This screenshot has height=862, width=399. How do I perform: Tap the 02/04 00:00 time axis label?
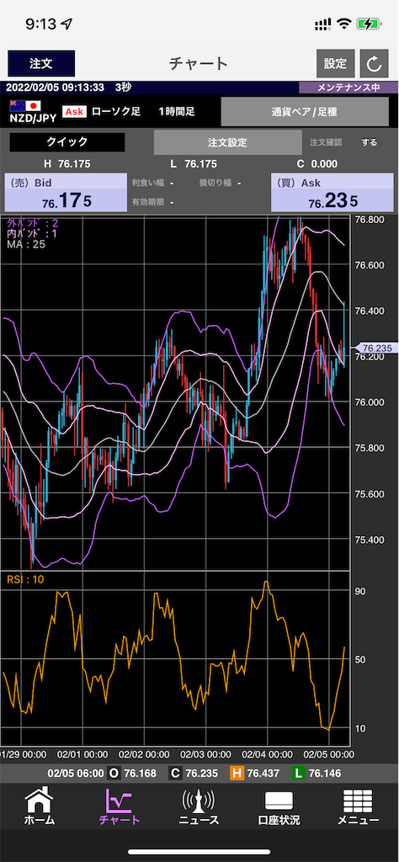tap(268, 753)
